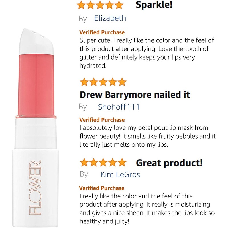Viewport: 228px width, 228px height.
Task: Click the first star beside Great product!
Action: coord(84,162)
